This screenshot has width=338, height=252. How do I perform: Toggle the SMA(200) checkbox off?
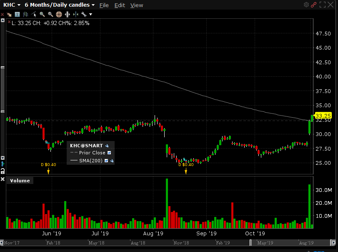click(x=106, y=161)
